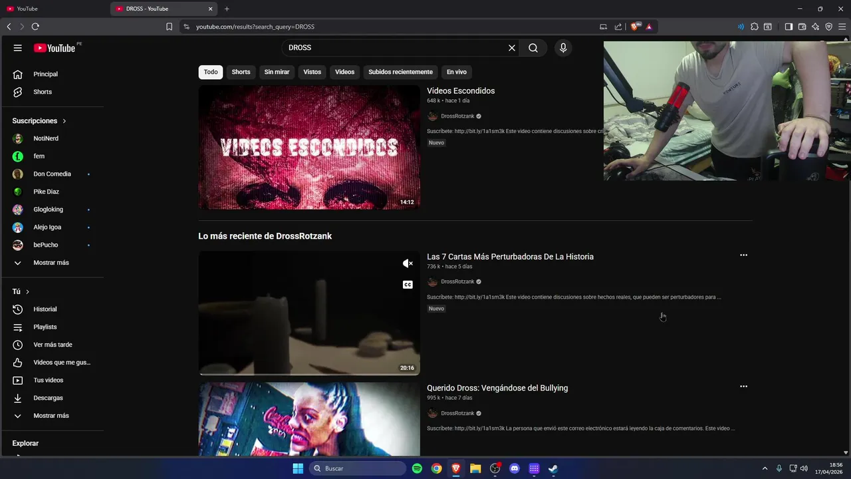Unmute the Las 7 Cartas preview
This screenshot has height=479, width=851.
[408, 263]
